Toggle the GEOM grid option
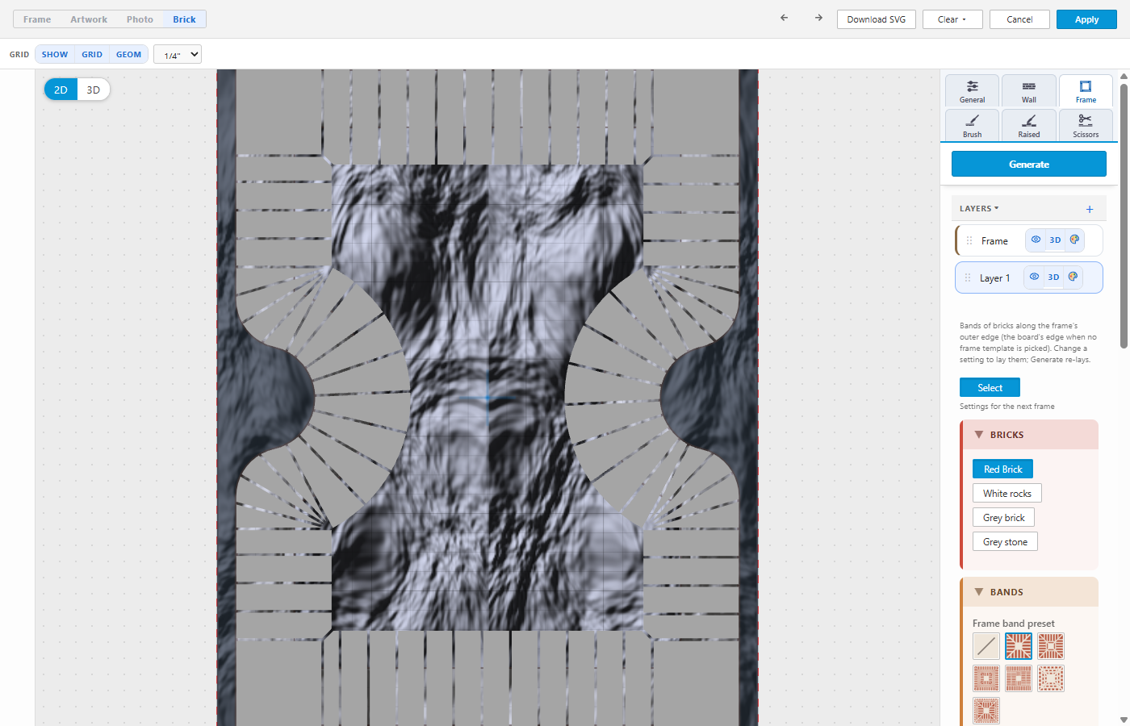This screenshot has height=726, width=1130. pyautogui.click(x=128, y=54)
